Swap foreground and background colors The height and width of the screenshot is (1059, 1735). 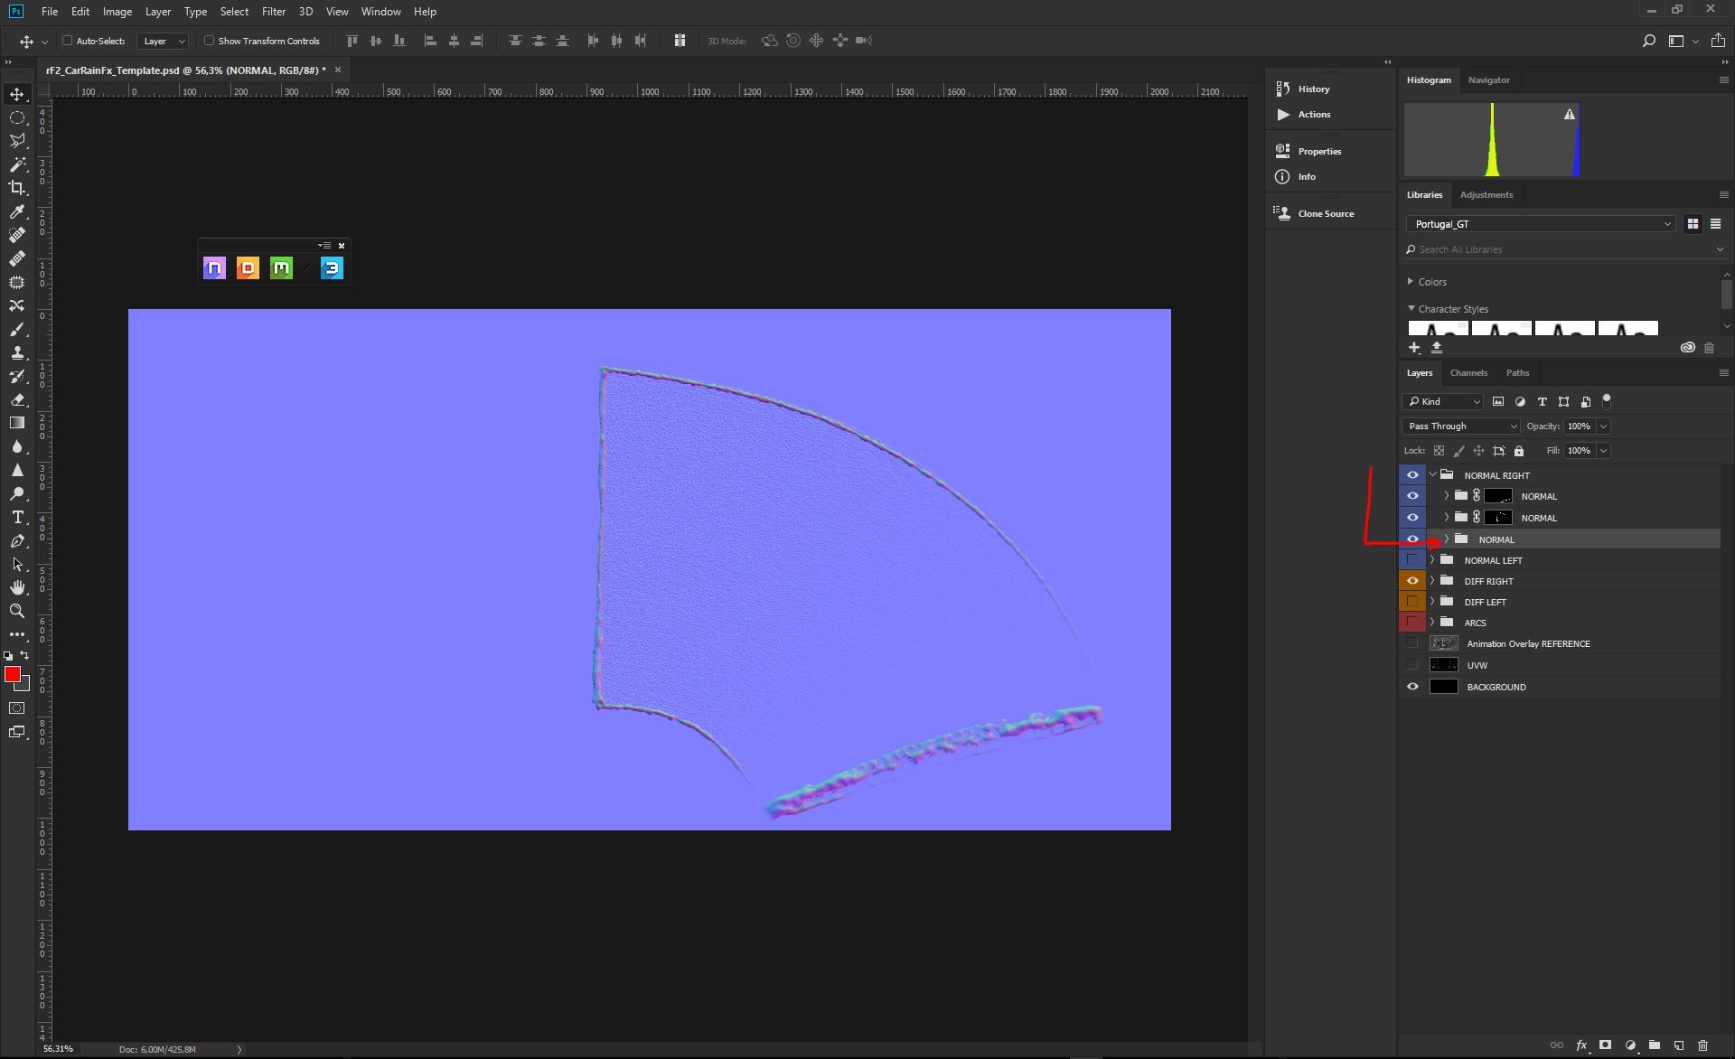coord(25,656)
